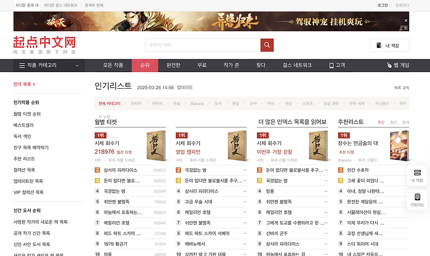Open 신인 사인 도서 목록 in sidebar
Viewport: 430px width, 256px height.
pos(32,244)
